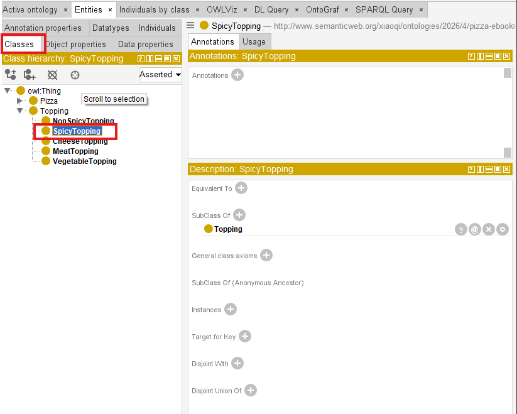
Task: Open the Data properties tab
Action: point(145,44)
